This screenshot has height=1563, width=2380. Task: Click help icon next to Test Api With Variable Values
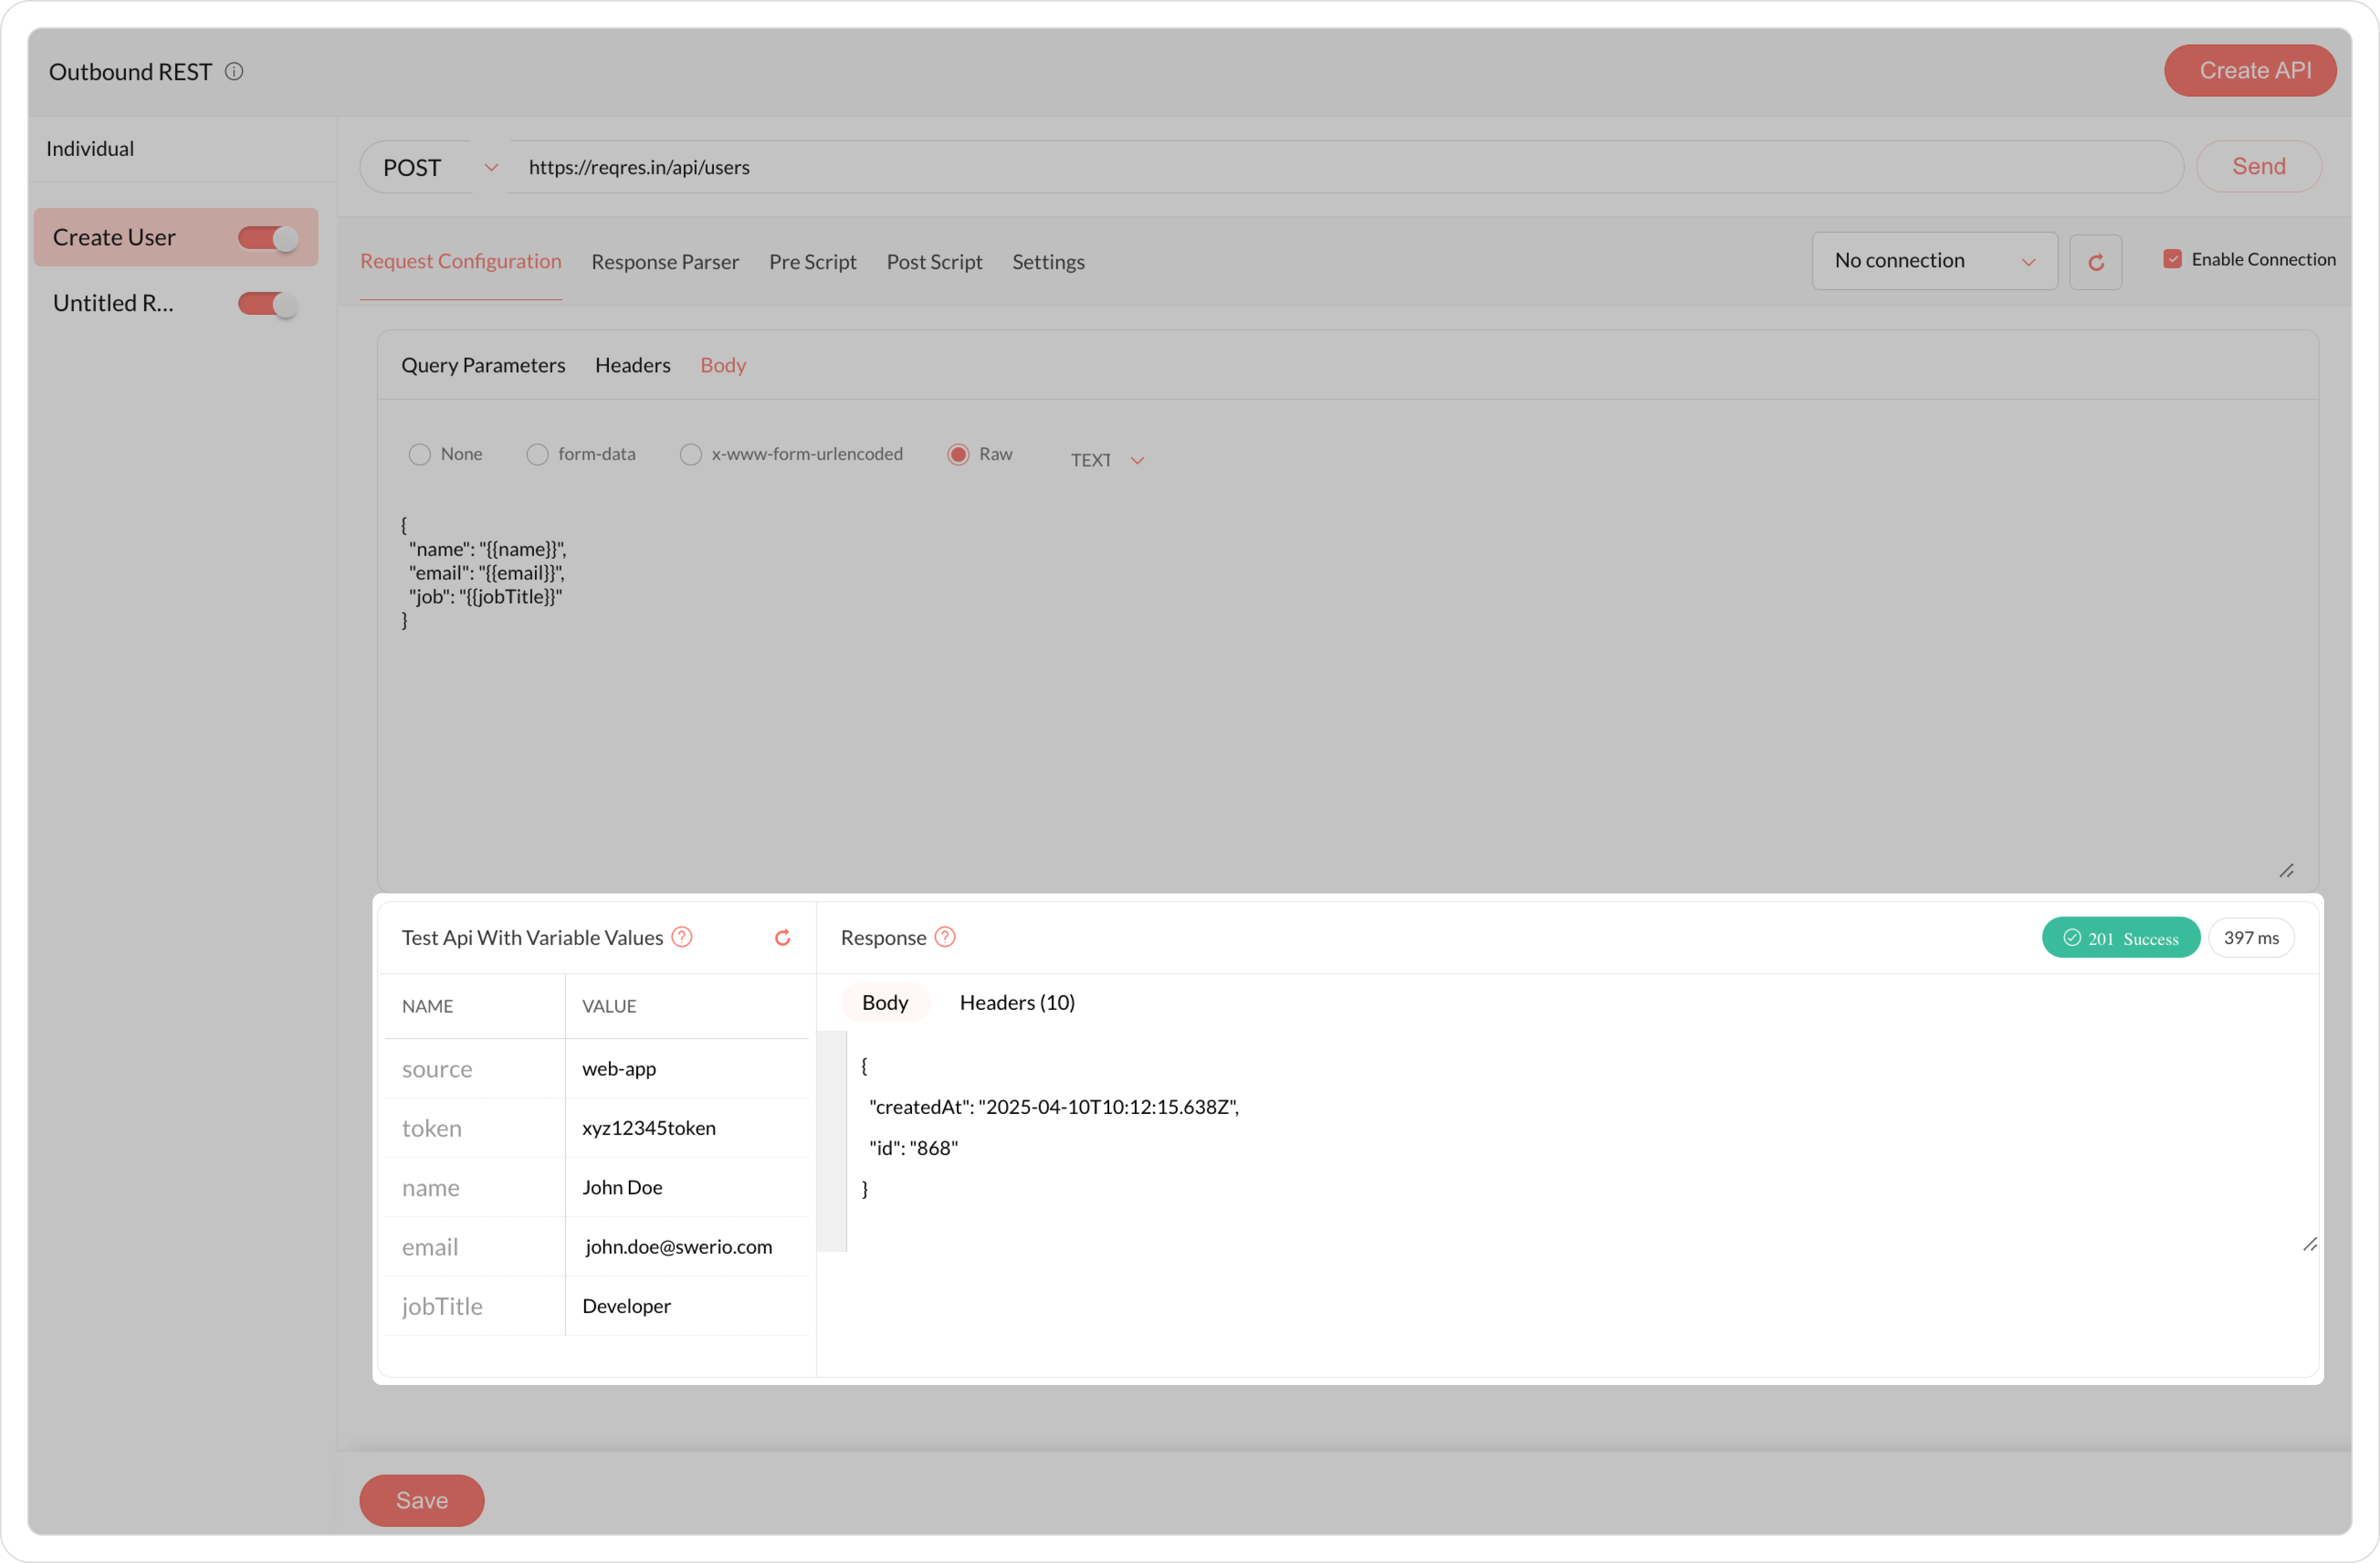coord(682,937)
